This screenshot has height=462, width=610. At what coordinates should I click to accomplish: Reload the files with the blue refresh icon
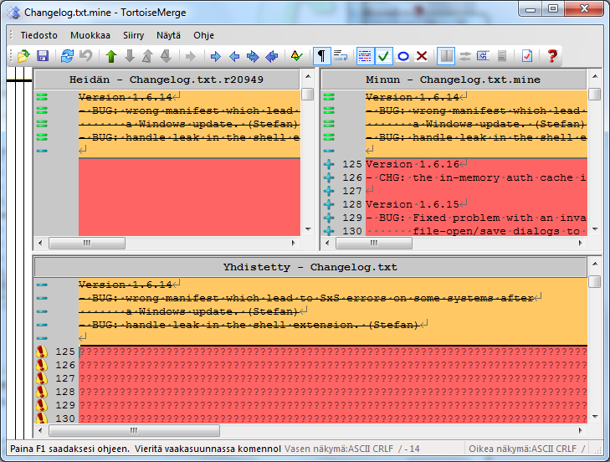click(67, 56)
